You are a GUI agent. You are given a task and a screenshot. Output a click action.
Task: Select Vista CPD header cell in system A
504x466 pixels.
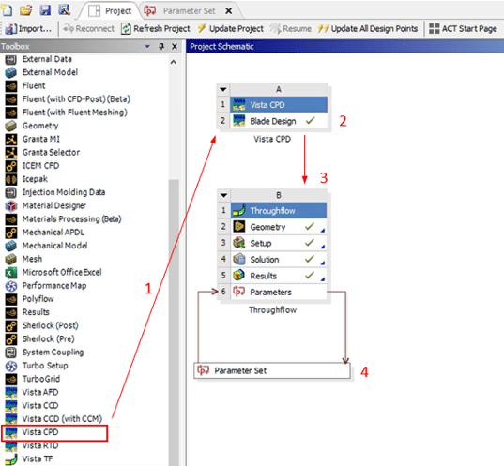coord(279,105)
